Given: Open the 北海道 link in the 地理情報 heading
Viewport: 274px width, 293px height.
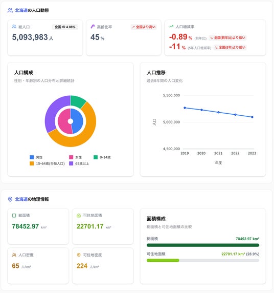Looking at the screenshot, I should (21, 199).
